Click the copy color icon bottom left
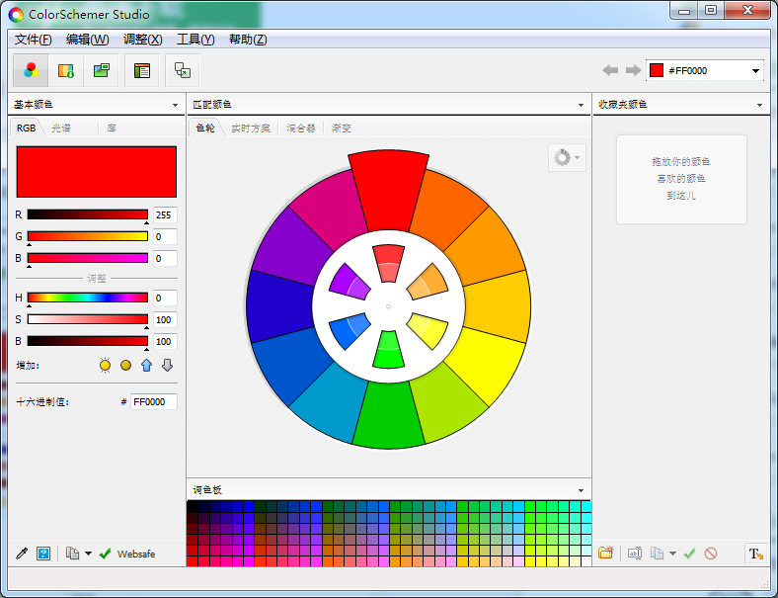 pos(72,554)
